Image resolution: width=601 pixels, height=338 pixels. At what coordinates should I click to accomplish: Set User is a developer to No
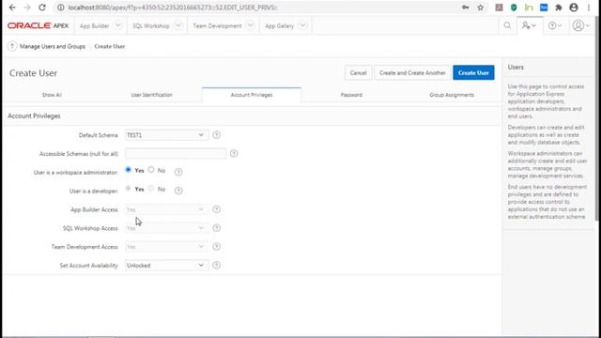[151, 188]
